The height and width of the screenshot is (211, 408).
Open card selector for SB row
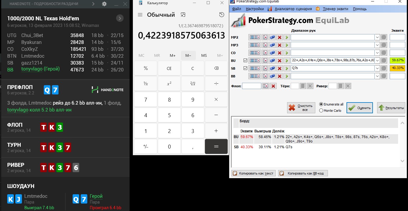[x=265, y=68]
